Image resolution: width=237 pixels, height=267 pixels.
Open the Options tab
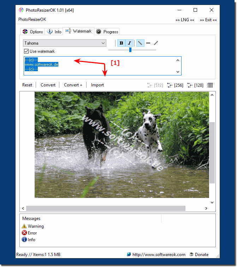pos(32,32)
